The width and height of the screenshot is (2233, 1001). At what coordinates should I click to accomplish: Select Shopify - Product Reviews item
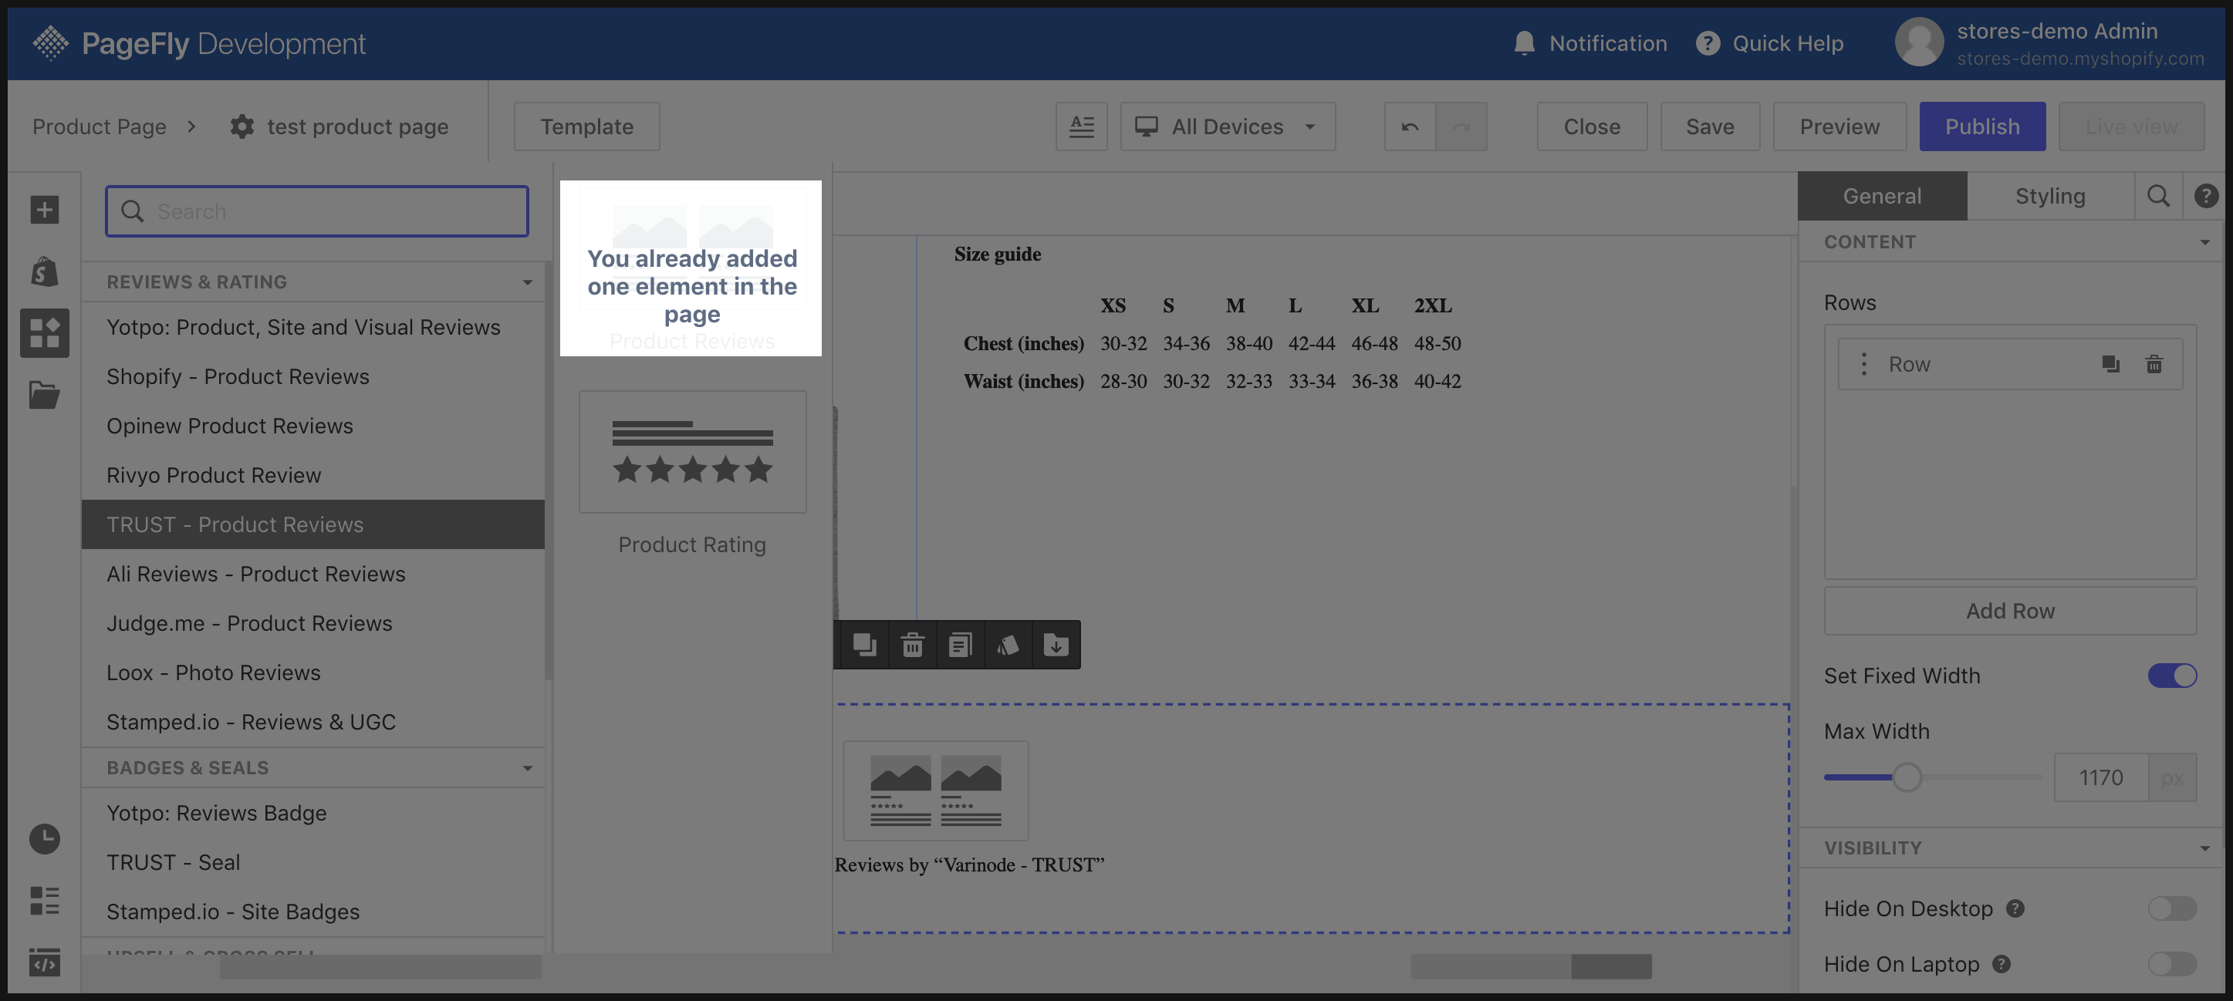[313, 376]
